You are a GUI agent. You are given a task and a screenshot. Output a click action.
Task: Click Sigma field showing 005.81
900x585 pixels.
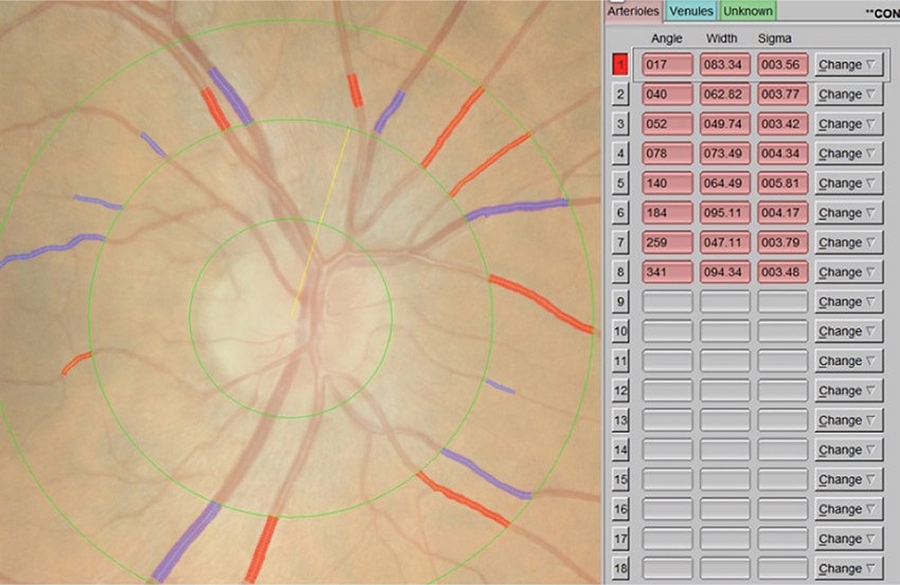point(782,183)
